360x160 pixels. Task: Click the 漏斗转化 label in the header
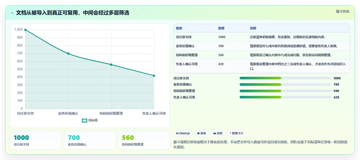(343, 11)
